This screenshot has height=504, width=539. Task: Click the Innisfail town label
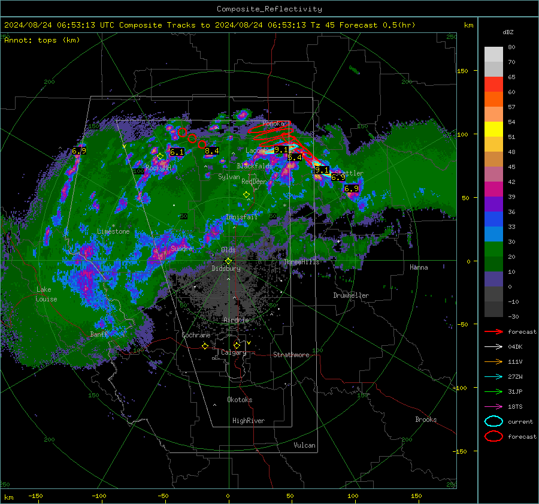(241, 217)
